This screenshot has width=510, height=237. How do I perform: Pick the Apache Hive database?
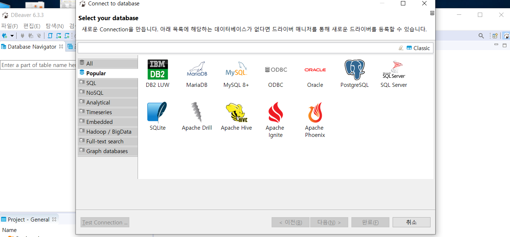click(x=236, y=112)
